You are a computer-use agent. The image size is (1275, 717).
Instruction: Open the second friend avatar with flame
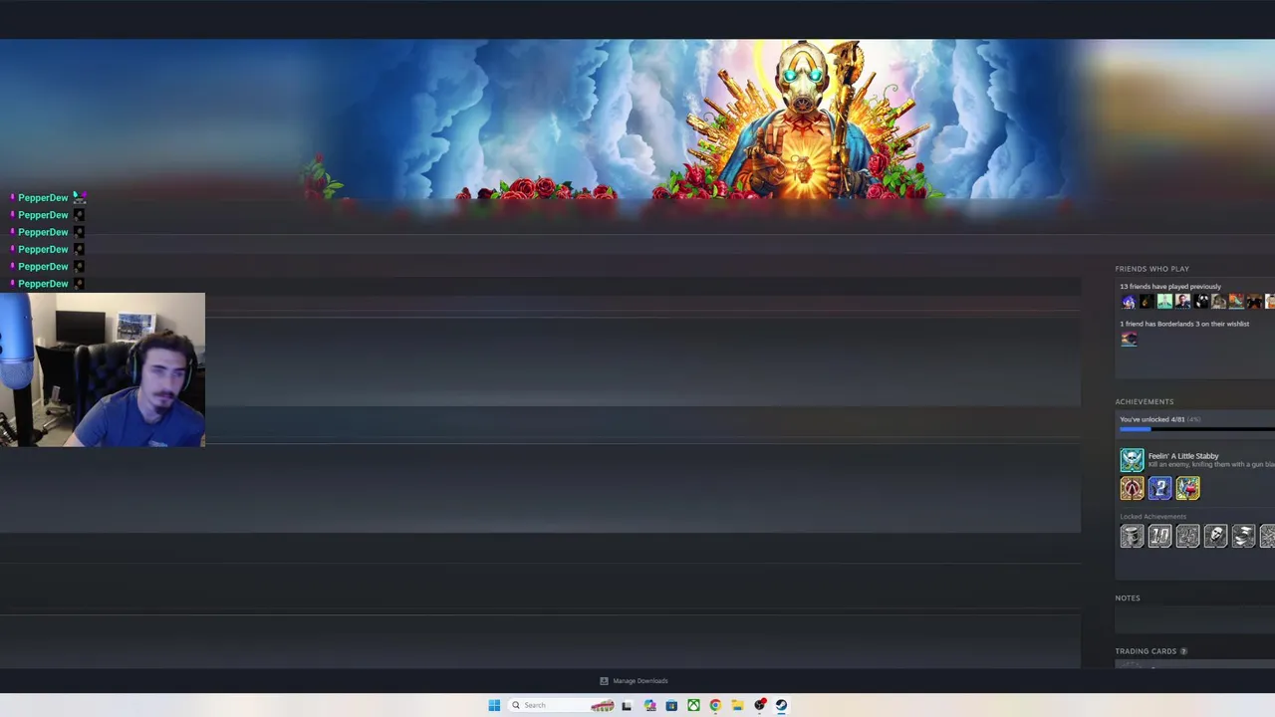[x=1147, y=302]
